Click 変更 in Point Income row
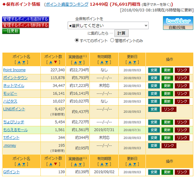This screenshot has height=178, width=196. pyautogui.click(x=154, y=70)
